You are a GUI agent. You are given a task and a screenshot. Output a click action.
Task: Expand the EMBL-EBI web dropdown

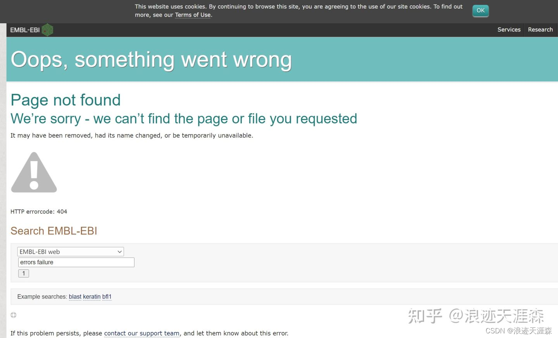pyautogui.click(x=71, y=252)
